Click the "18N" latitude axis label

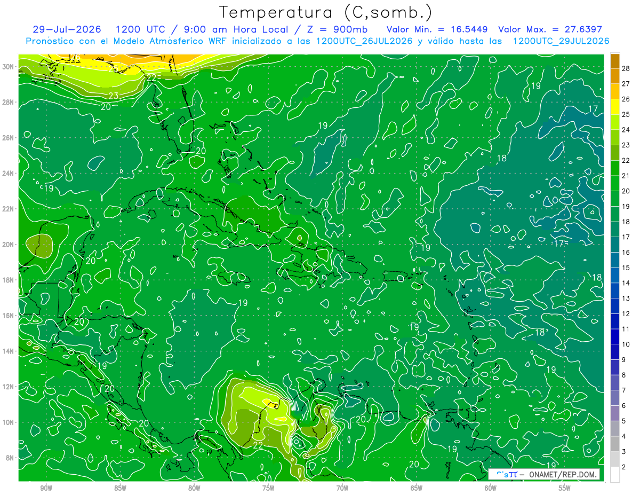pyautogui.click(x=9, y=280)
